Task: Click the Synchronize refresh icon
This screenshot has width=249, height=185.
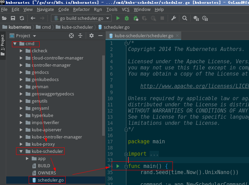Action: pyautogui.click(x=22, y=18)
